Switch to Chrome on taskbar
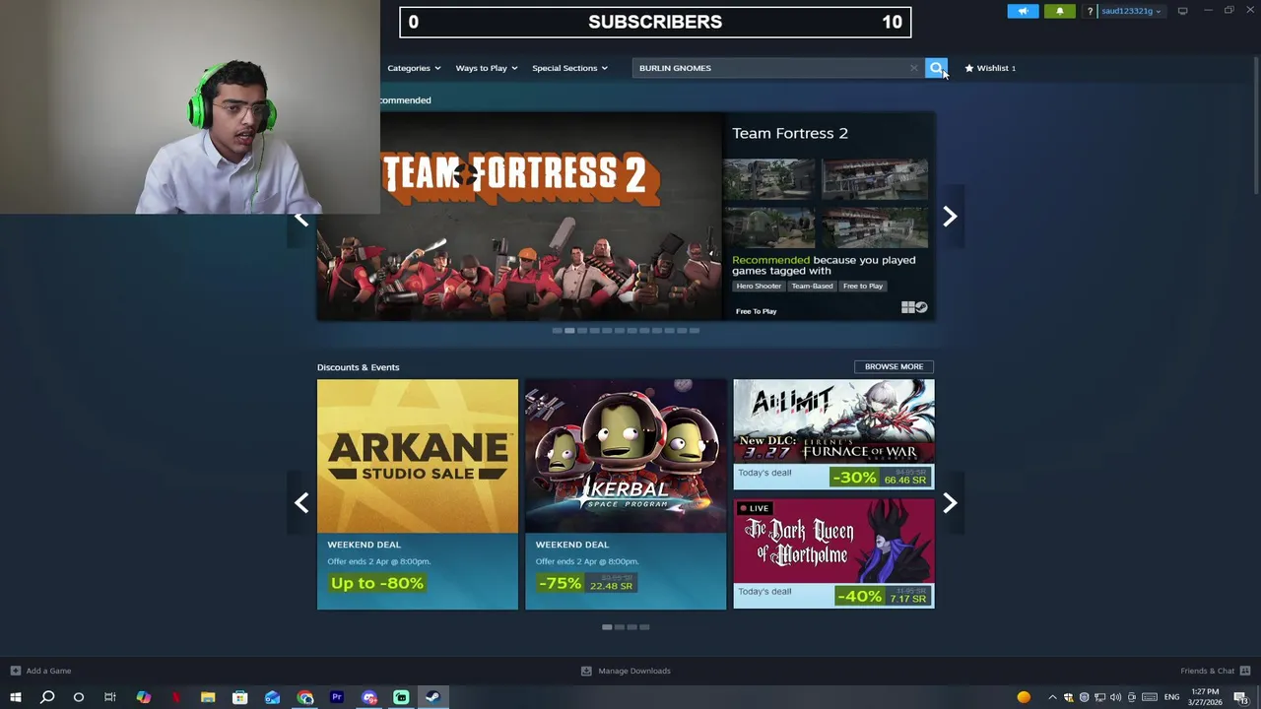 304,697
